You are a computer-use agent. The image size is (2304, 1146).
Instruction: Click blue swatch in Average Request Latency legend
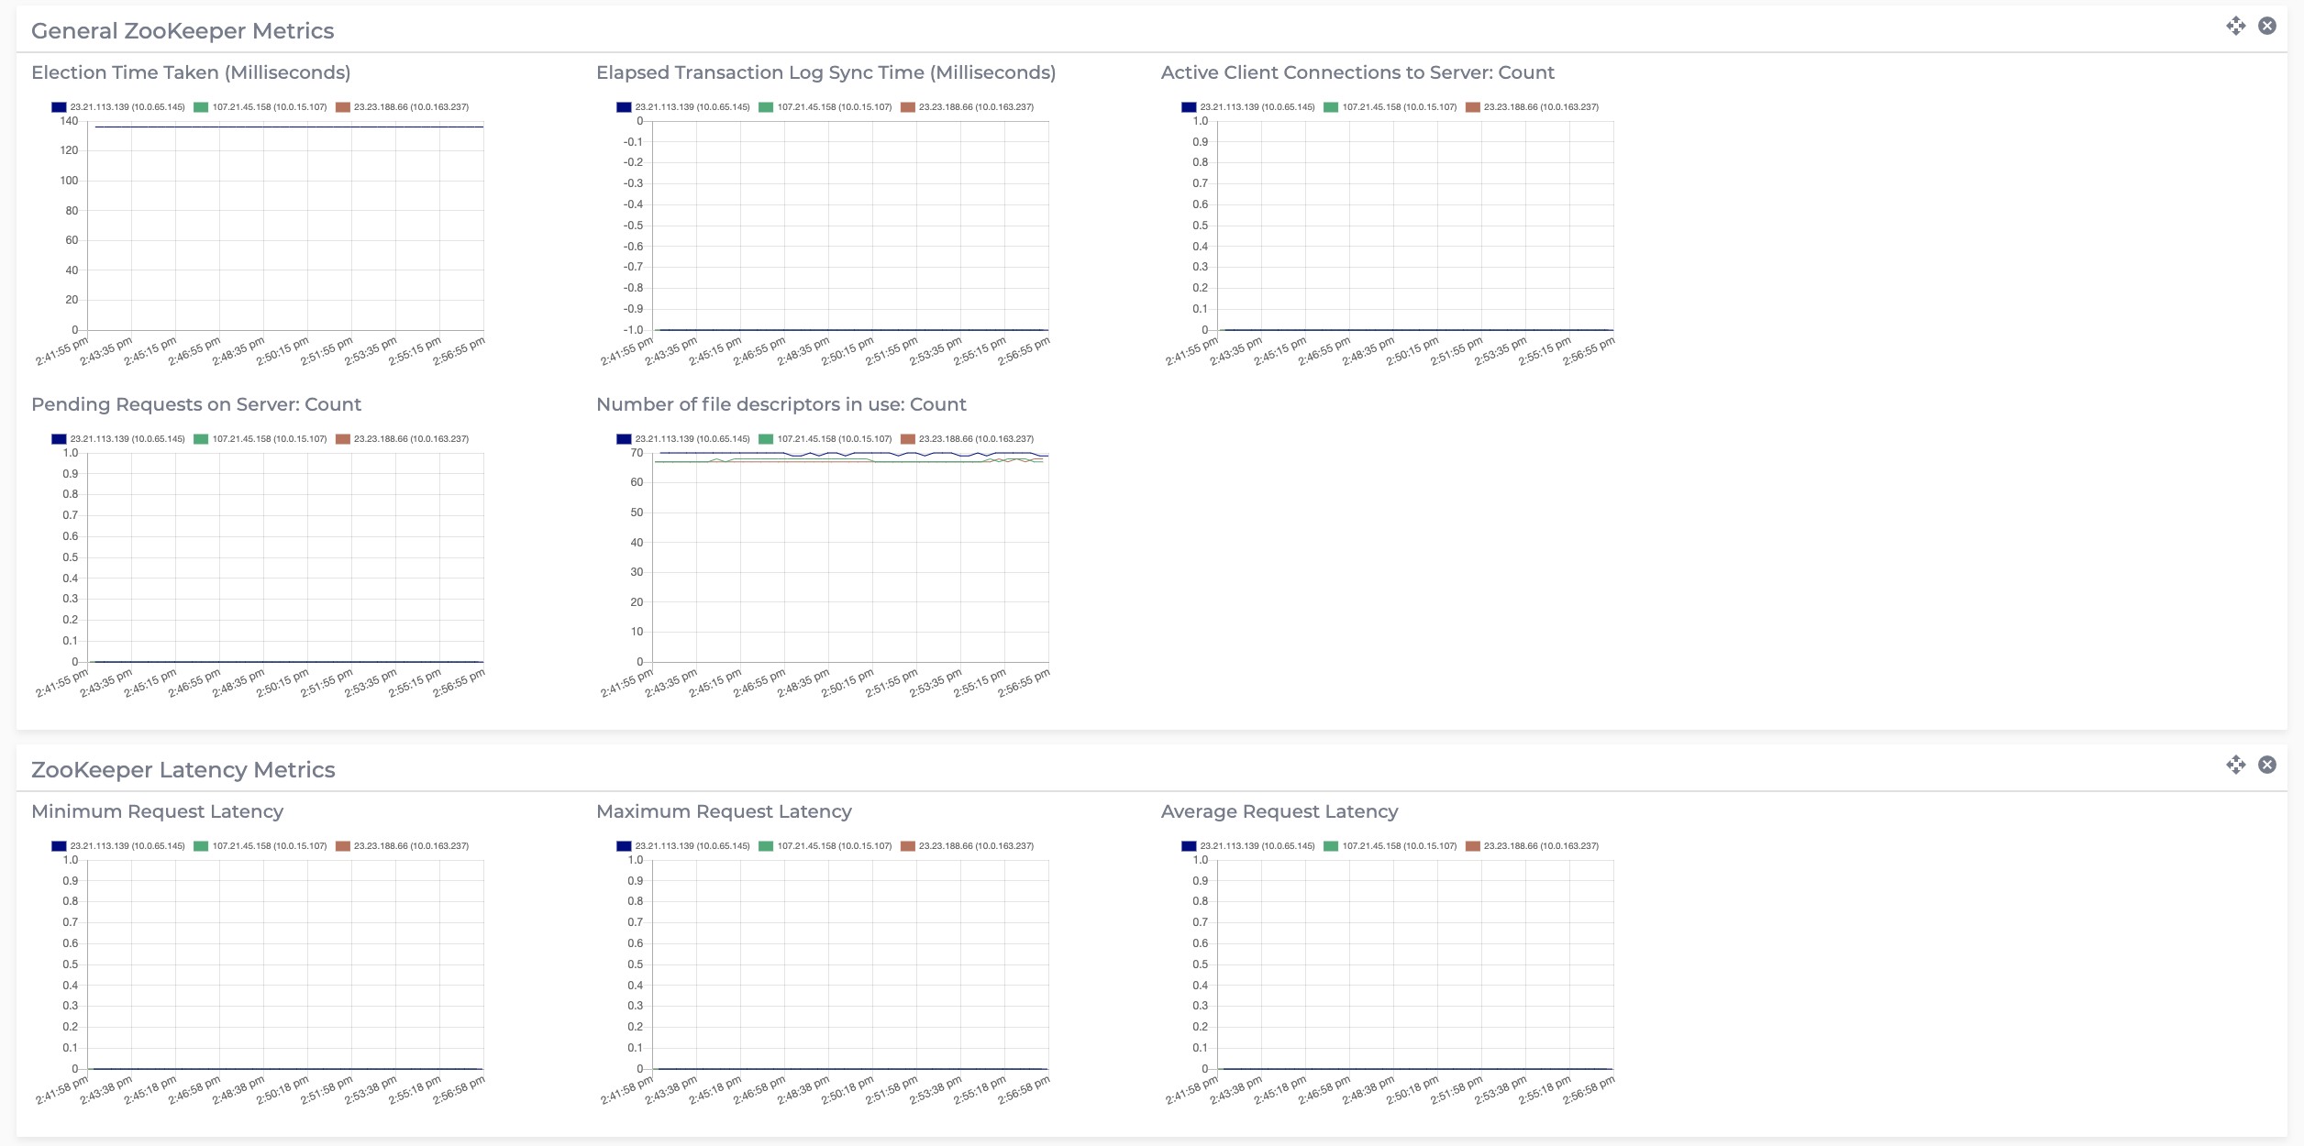[x=1189, y=846]
